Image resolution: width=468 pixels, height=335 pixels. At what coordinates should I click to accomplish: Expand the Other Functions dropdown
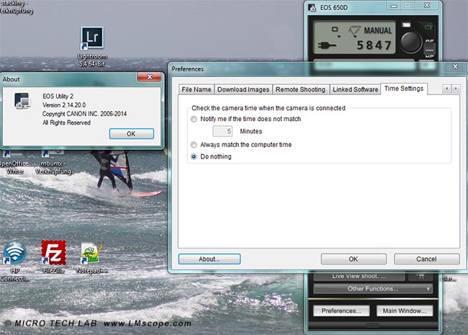pos(372,289)
